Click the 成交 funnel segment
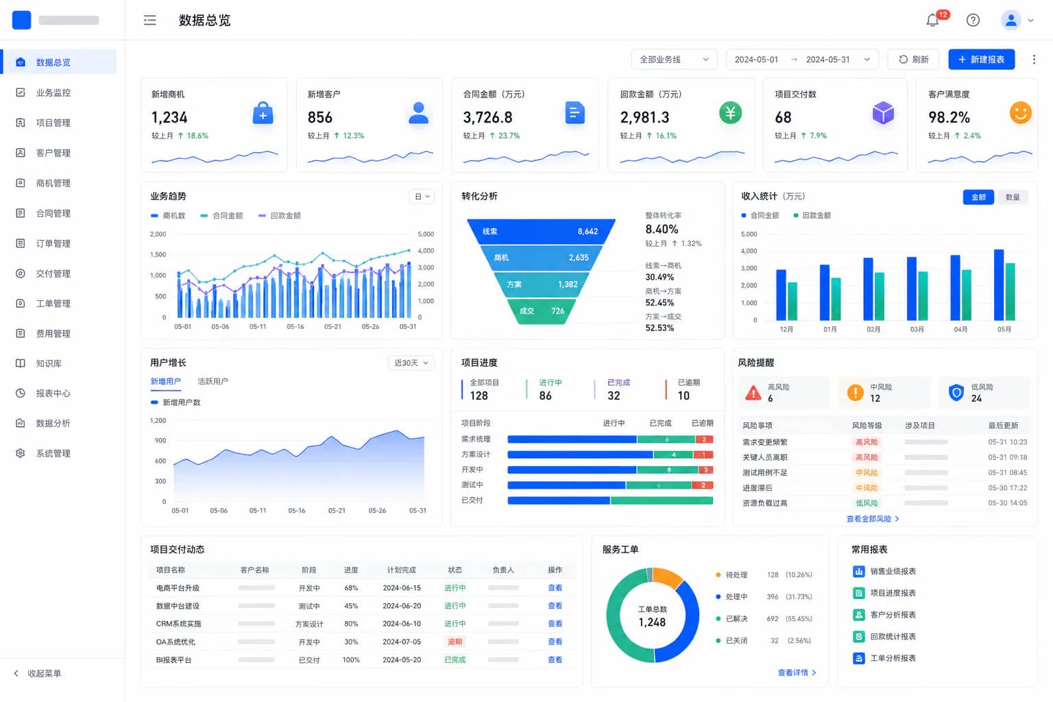The height and width of the screenshot is (702, 1053). [541, 311]
